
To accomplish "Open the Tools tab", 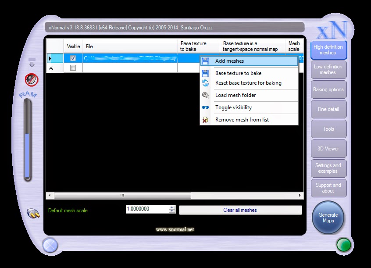I will pos(328,129).
